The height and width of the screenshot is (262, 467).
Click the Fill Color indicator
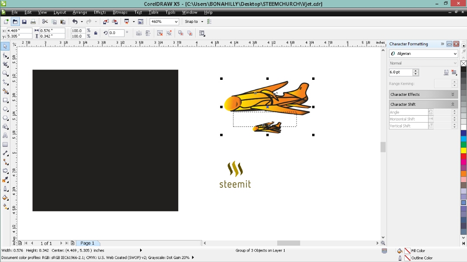407,251
